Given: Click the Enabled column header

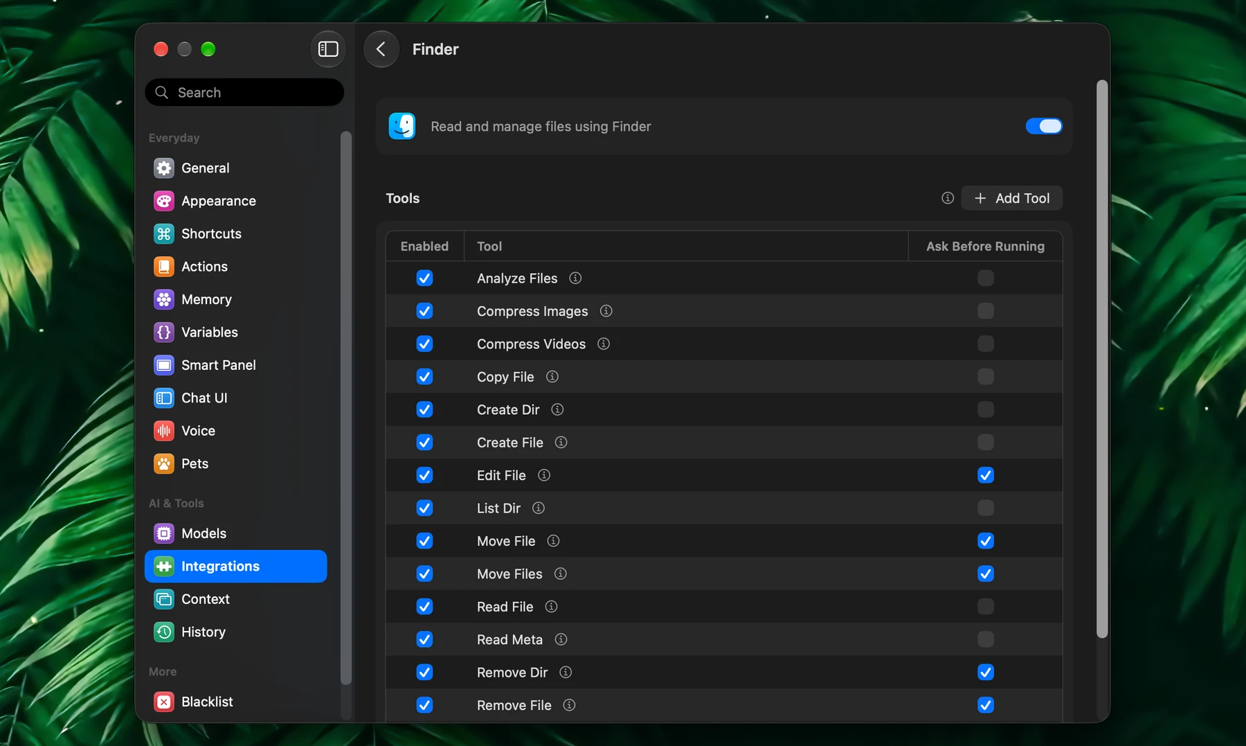Looking at the screenshot, I should tap(424, 246).
